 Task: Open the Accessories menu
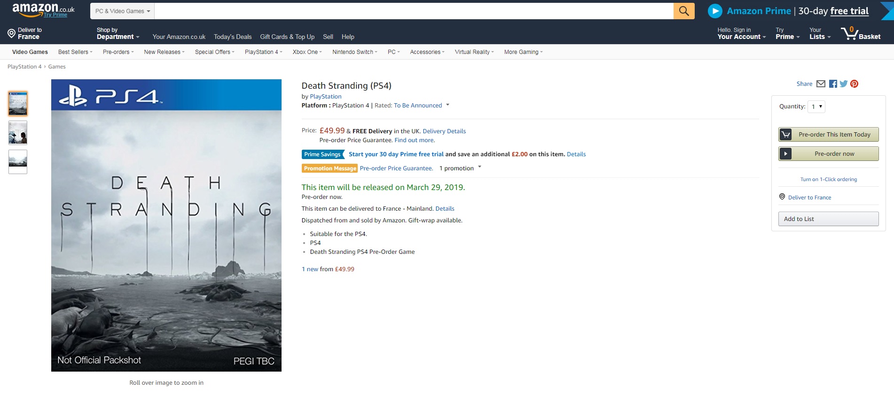pos(427,52)
